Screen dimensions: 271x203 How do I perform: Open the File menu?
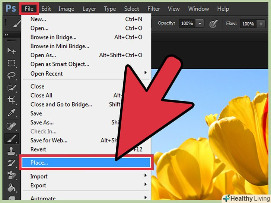(x=29, y=9)
